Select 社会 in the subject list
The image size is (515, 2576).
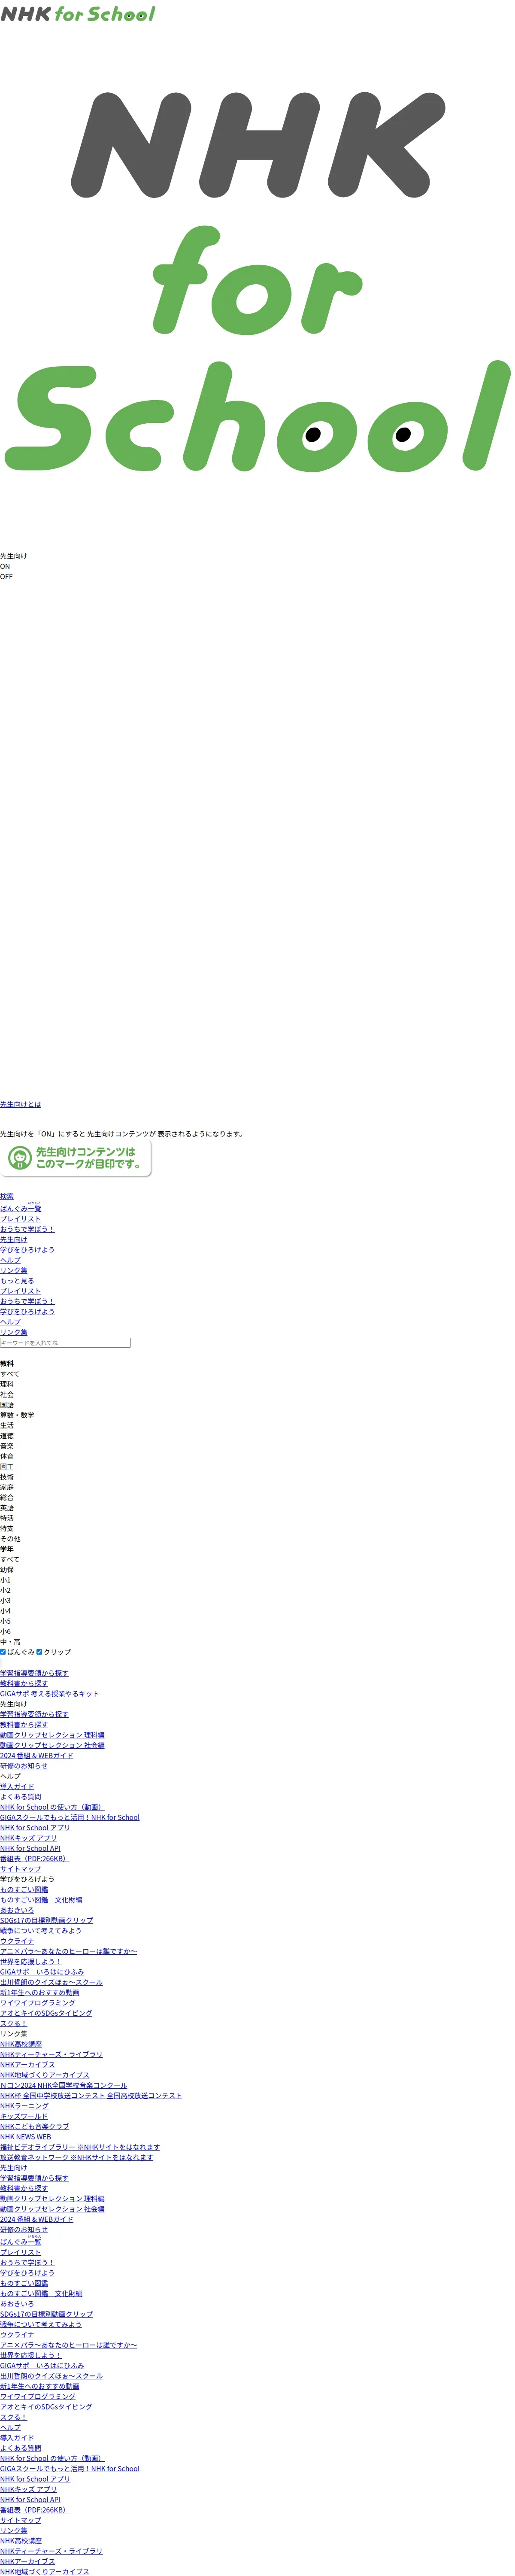point(7,1394)
